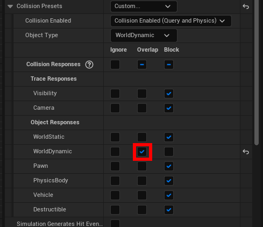263x227 pixels.
Task: Enable Simulation Generates Hit Events checkbox
Action: [115, 224]
